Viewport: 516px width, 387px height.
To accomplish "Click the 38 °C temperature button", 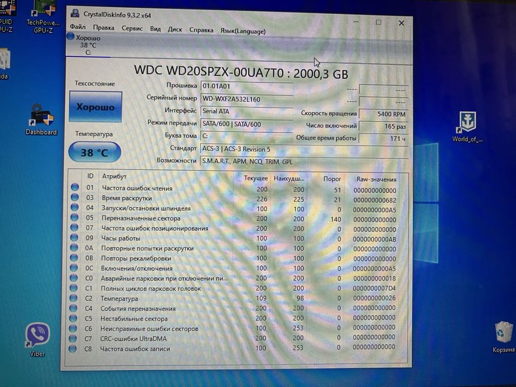I will [x=95, y=153].
